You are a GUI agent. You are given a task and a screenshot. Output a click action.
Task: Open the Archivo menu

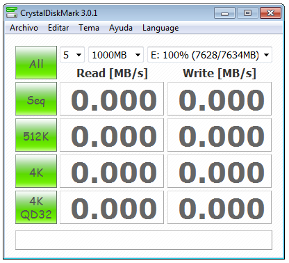coord(24,28)
